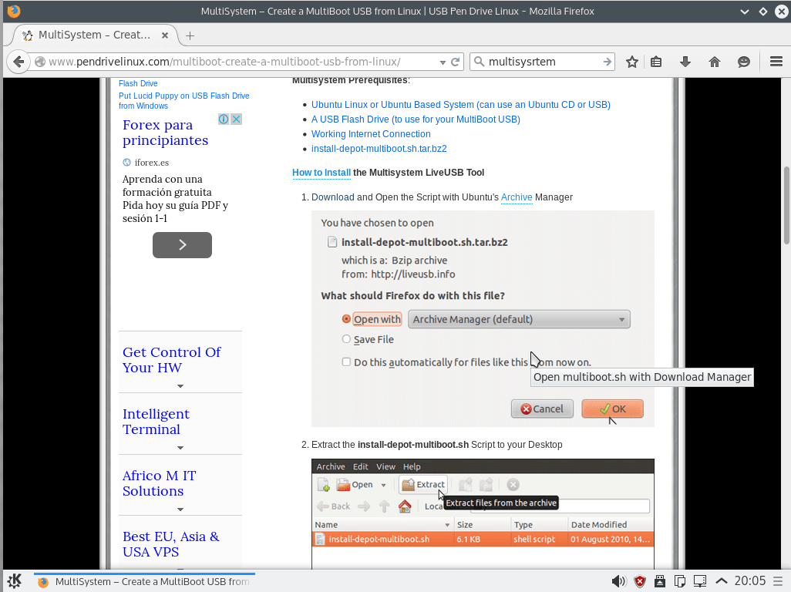Click the download dialog screenshot image
The width and height of the screenshot is (791, 592).
pyautogui.click(x=483, y=318)
